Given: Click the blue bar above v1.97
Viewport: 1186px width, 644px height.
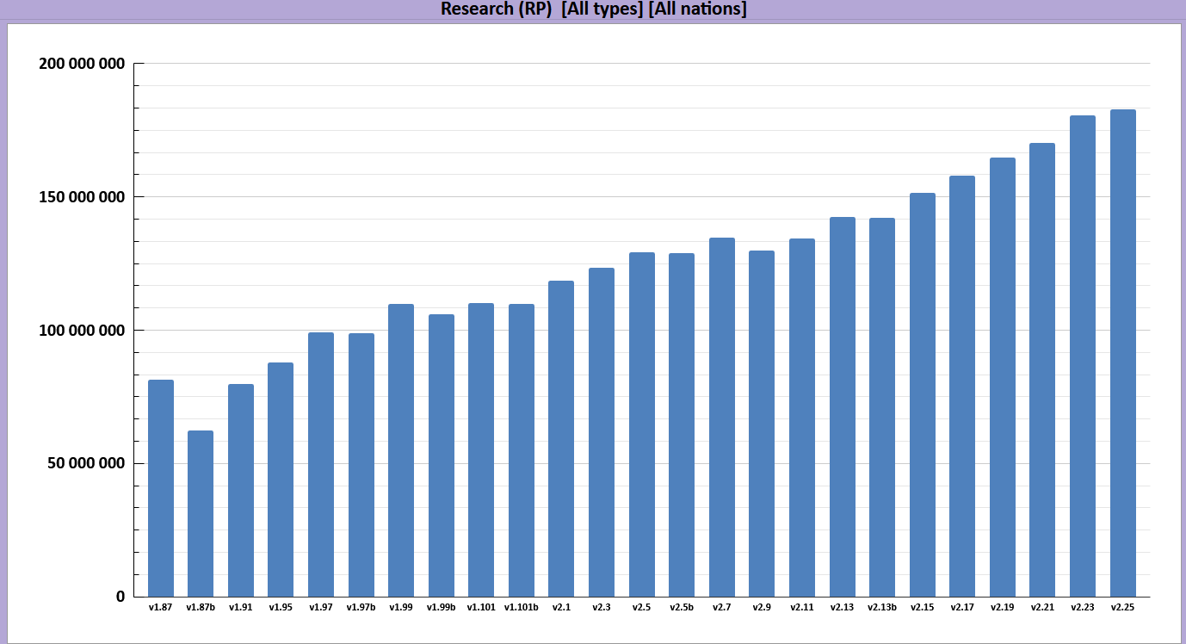Looking at the screenshot, I should click(x=321, y=464).
